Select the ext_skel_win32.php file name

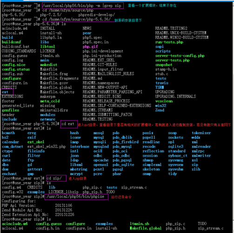click(47, 146)
